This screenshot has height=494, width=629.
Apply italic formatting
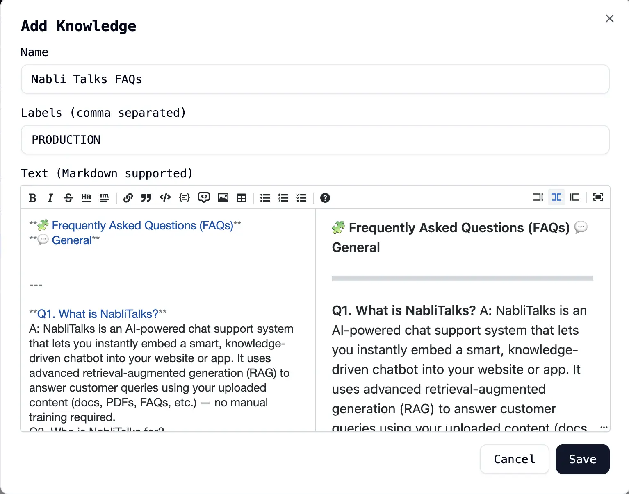click(x=50, y=198)
